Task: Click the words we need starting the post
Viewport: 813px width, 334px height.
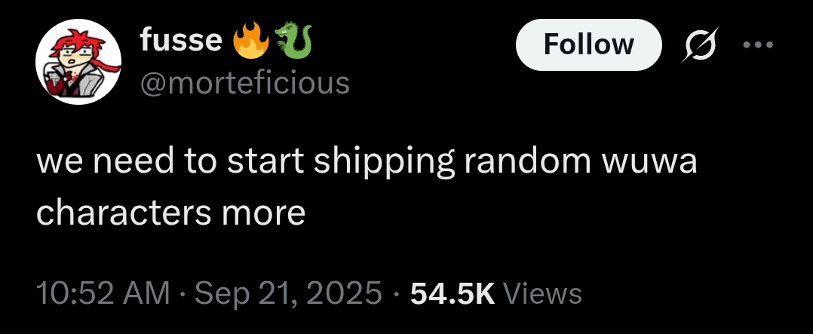Action: [102, 161]
